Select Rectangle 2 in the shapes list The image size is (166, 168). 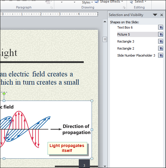(x=126, y=48)
